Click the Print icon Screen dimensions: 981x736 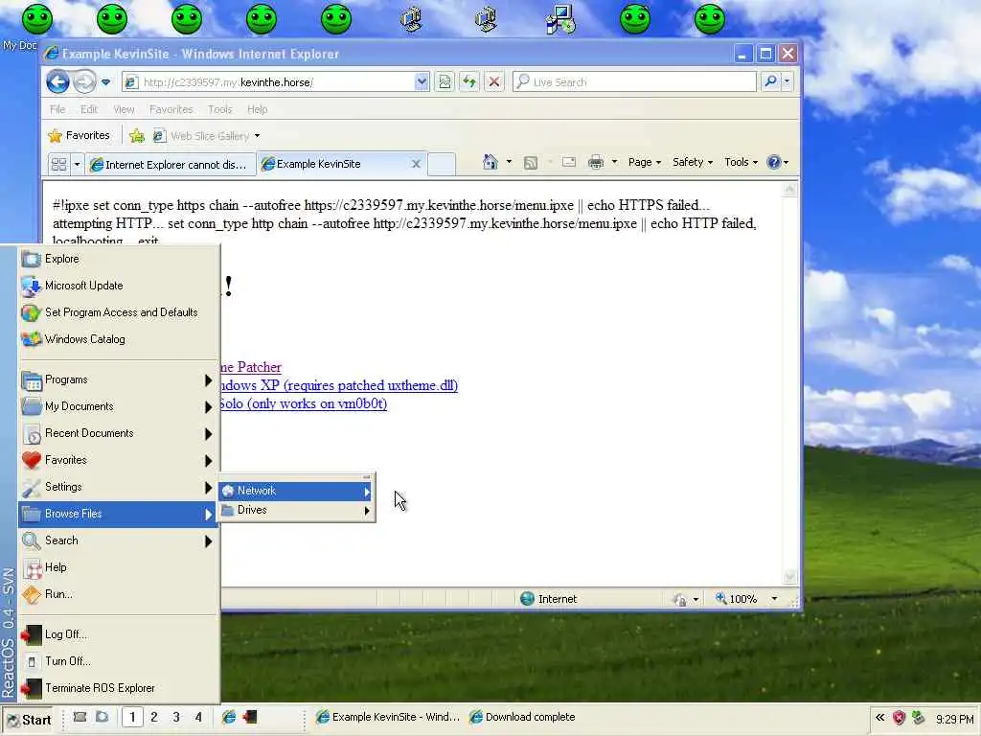point(596,162)
